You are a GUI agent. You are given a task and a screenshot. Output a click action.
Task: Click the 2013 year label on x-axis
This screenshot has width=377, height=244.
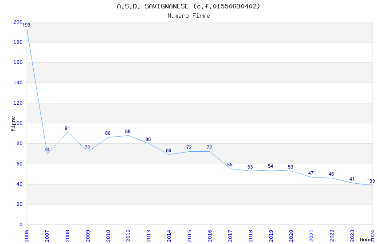point(149,236)
